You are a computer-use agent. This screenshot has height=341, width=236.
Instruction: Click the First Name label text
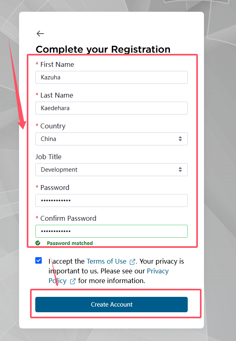coord(57,64)
